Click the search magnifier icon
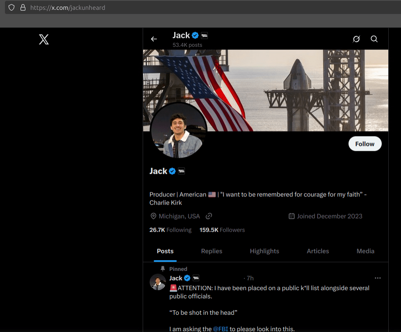The height and width of the screenshot is (332, 401). 374,39
